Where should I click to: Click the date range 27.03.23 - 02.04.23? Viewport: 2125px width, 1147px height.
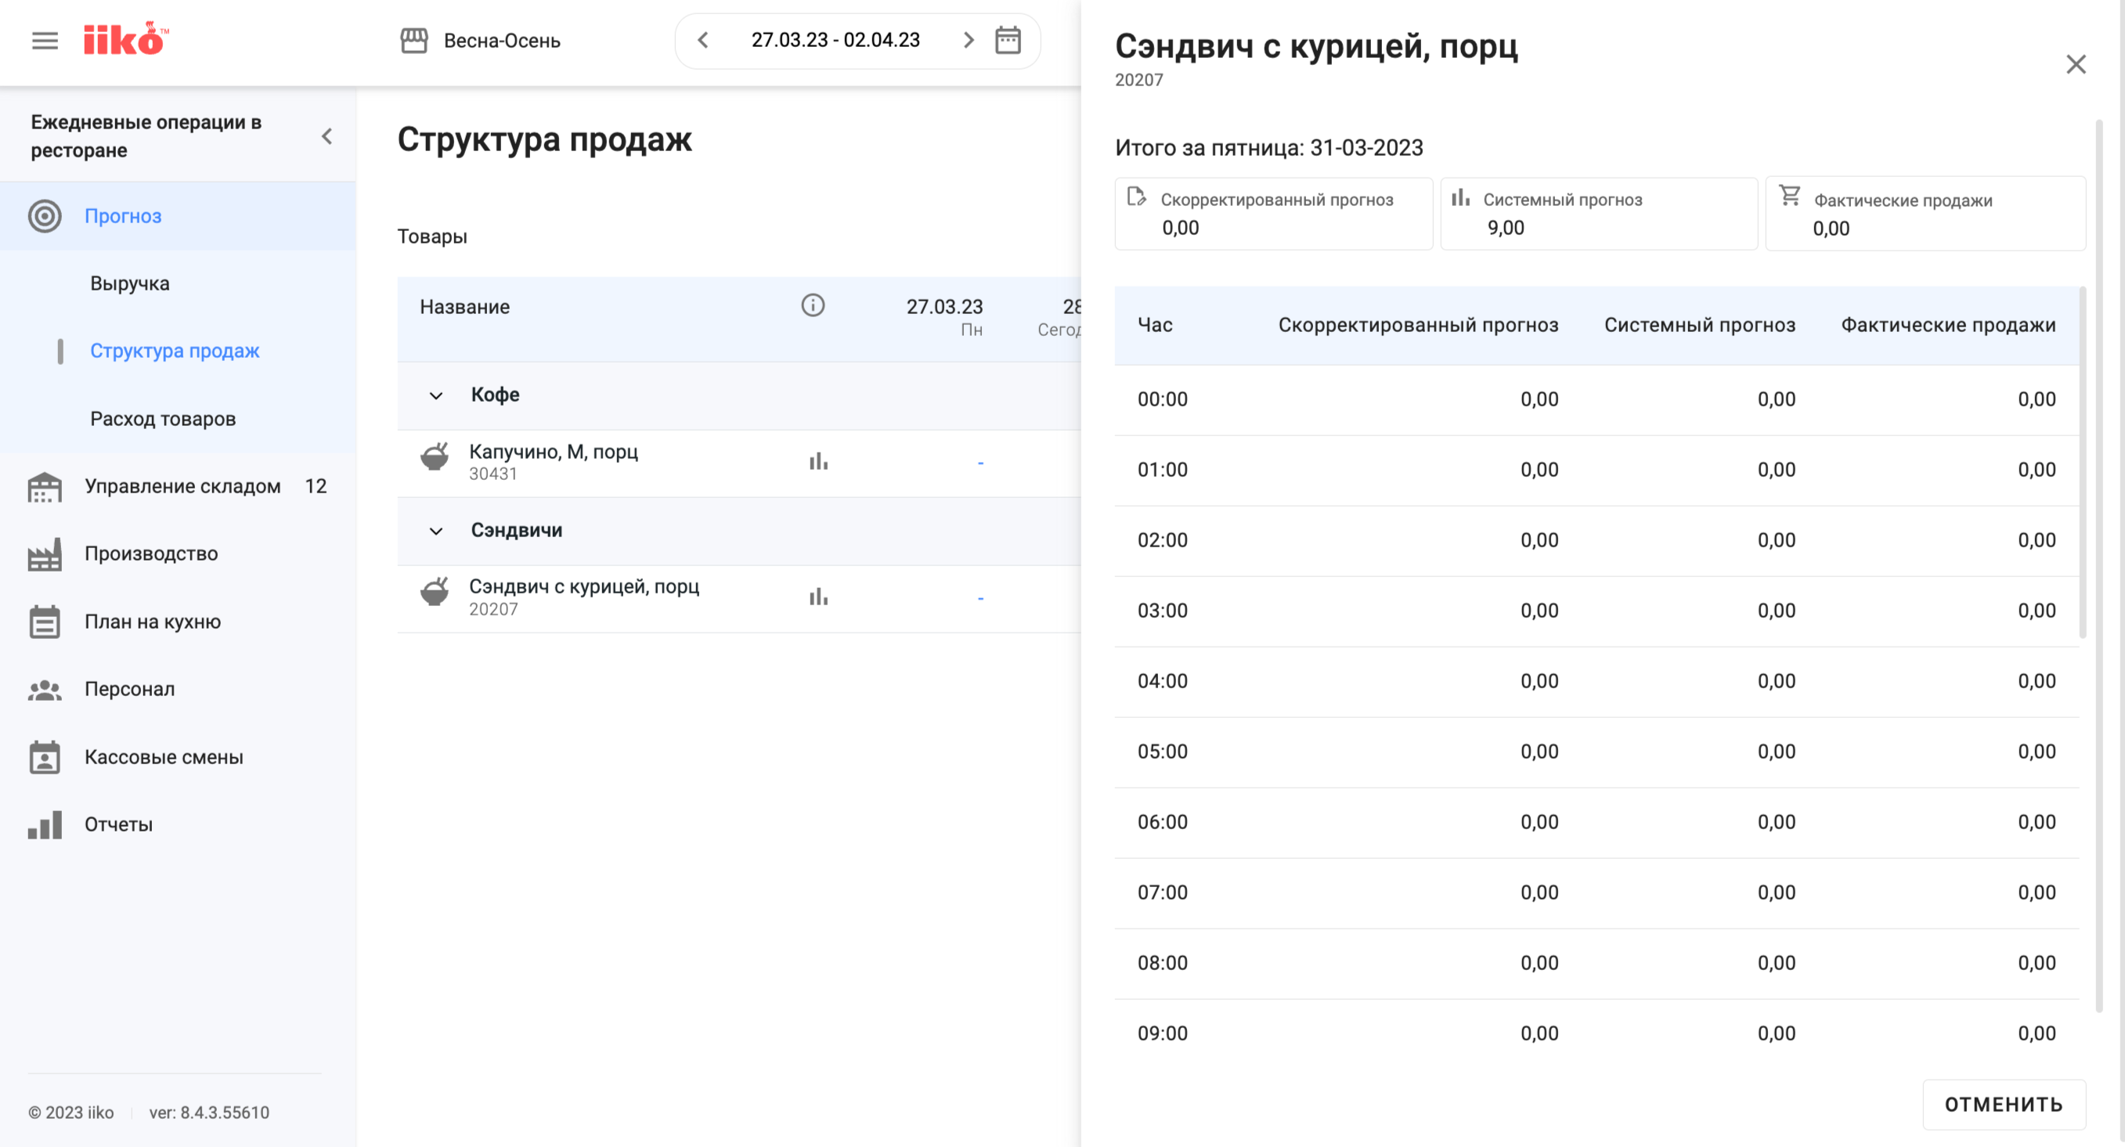pos(835,40)
